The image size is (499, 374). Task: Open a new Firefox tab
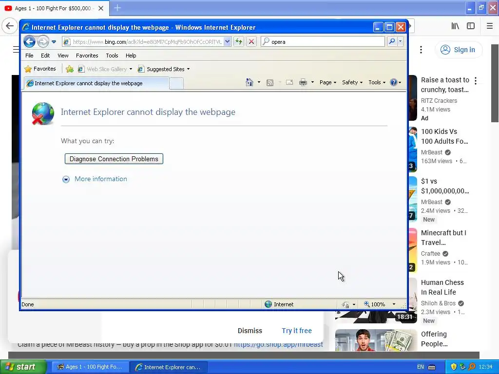pyautogui.click(x=117, y=8)
